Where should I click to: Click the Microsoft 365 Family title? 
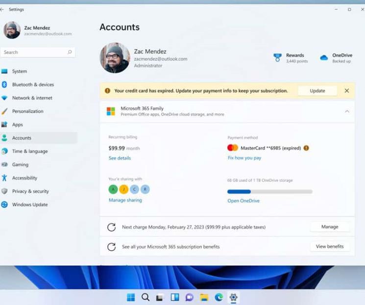coord(142,108)
